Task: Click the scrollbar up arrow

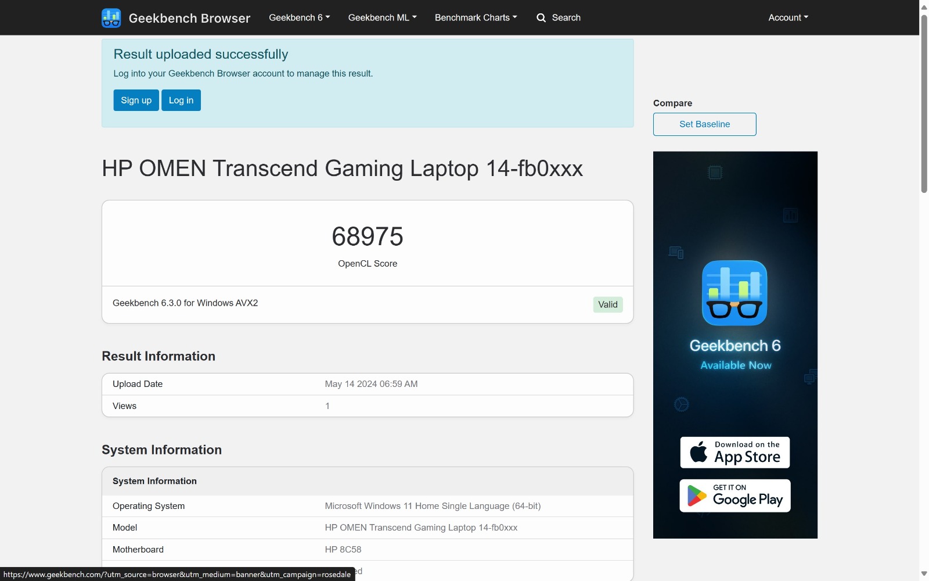Action: pyautogui.click(x=924, y=7)
